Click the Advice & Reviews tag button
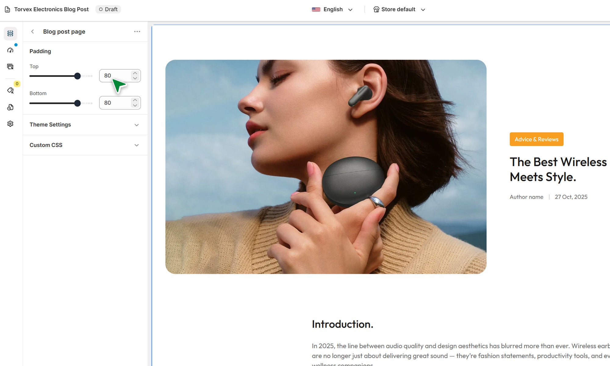This screenshot has height=366, width=610. (x=536, y=139)
